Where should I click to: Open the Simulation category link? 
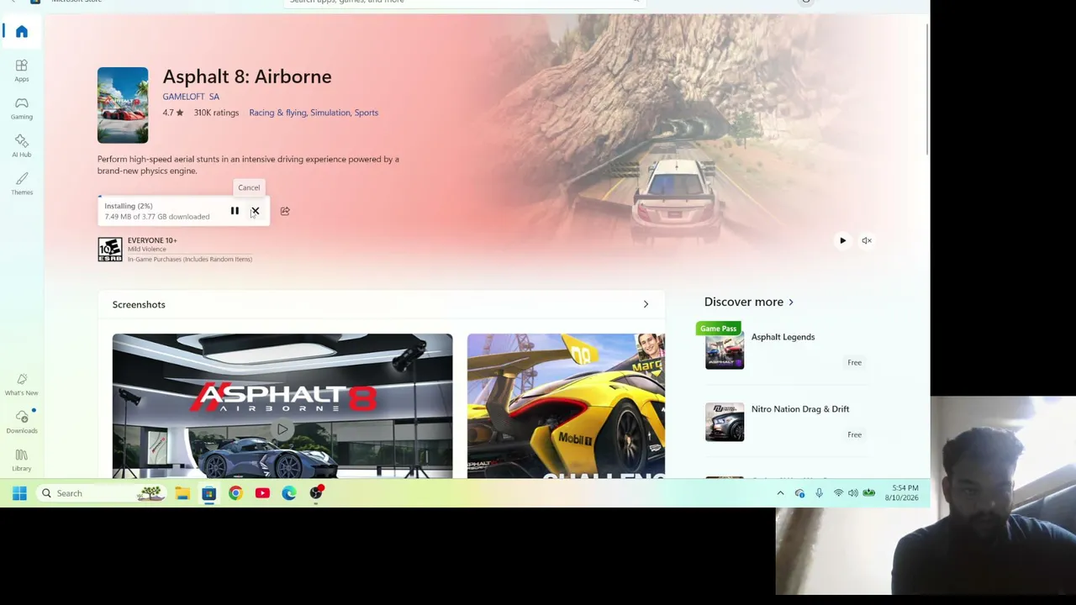[x=330, y=113]
